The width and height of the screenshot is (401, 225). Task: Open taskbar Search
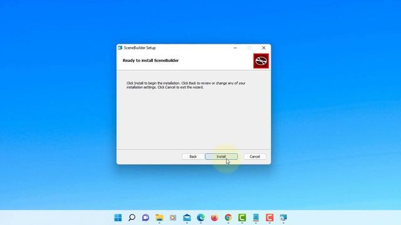point(132,217)
